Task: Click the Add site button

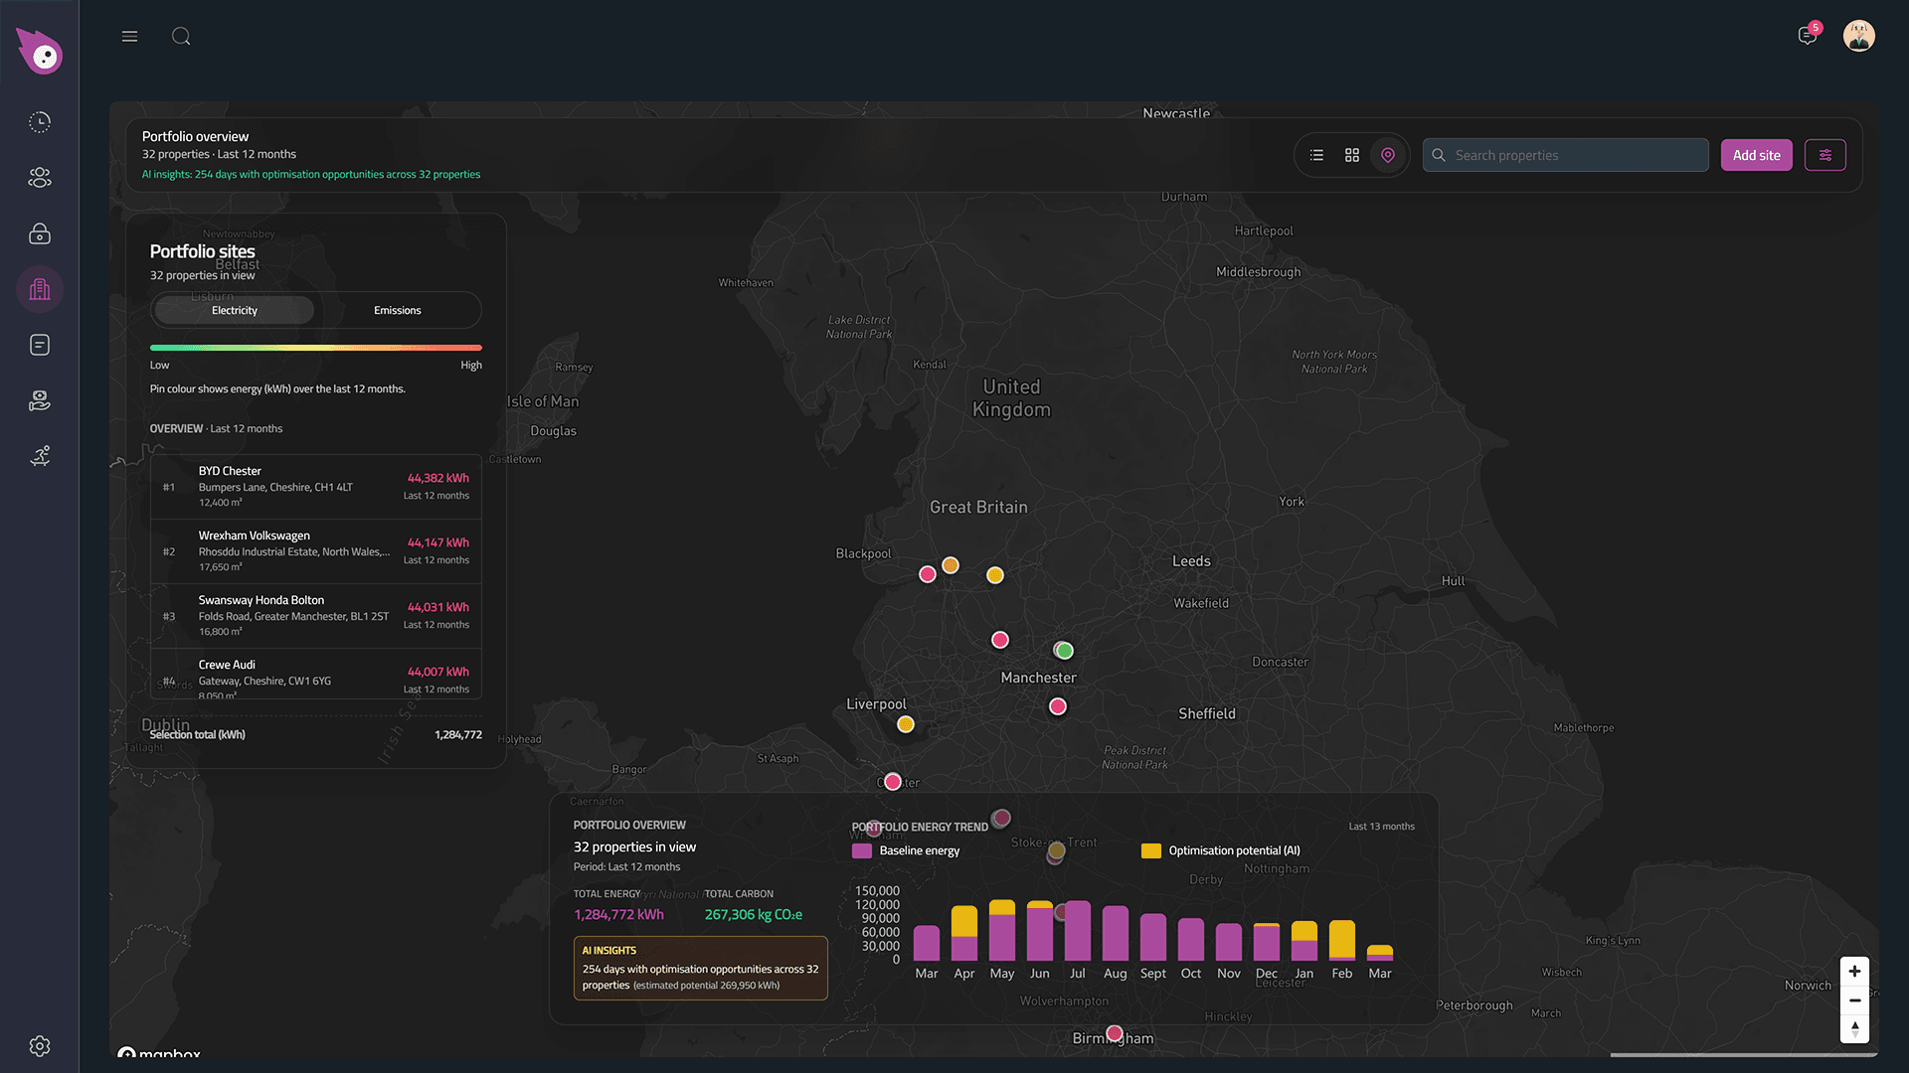Action: point(1756,155)
